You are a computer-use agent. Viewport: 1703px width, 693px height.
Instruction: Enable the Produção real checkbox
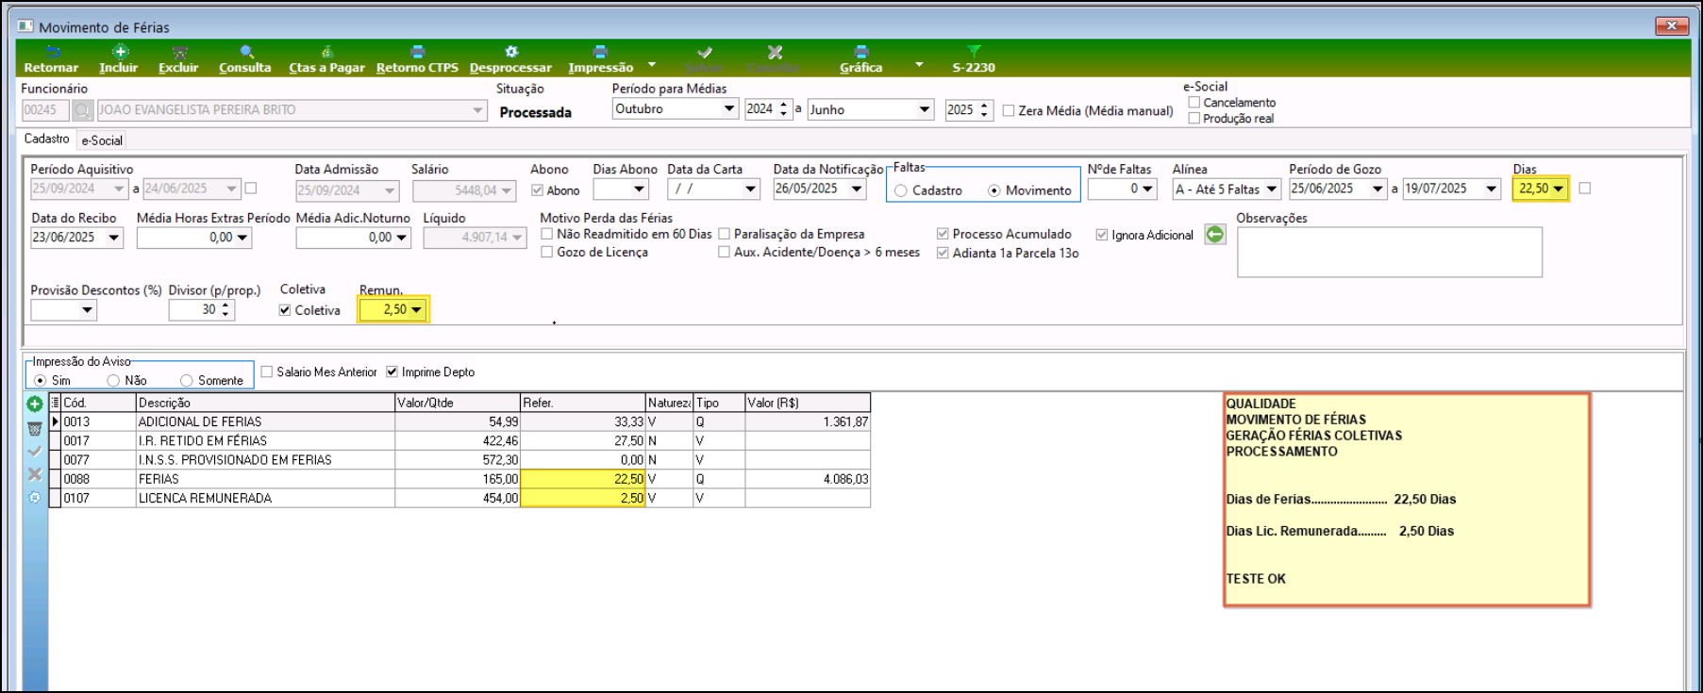coord(1194,118)
